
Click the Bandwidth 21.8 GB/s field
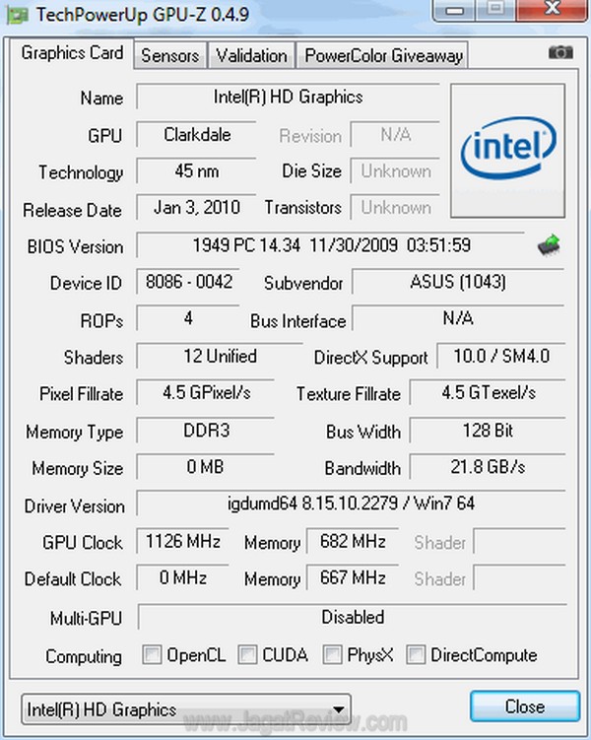[x=485, y=468]
